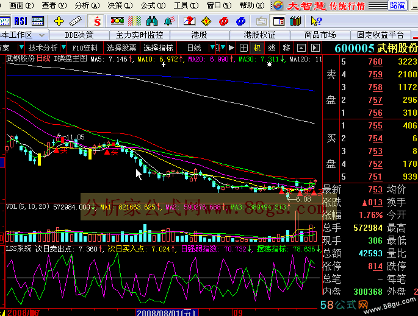Expand the 本工作区 workspace dropdown
Screen dimensions: 418x316
tap(41, 35)
